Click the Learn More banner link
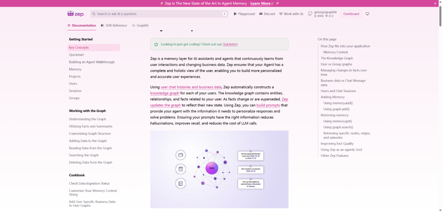 [x=260, y=3]
